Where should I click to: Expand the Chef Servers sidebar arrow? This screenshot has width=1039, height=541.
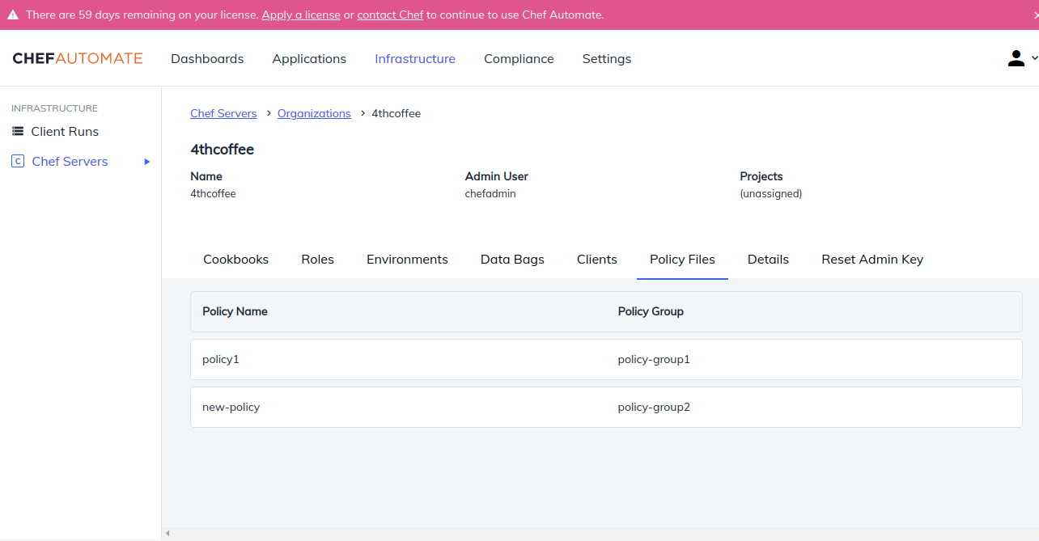146,162
